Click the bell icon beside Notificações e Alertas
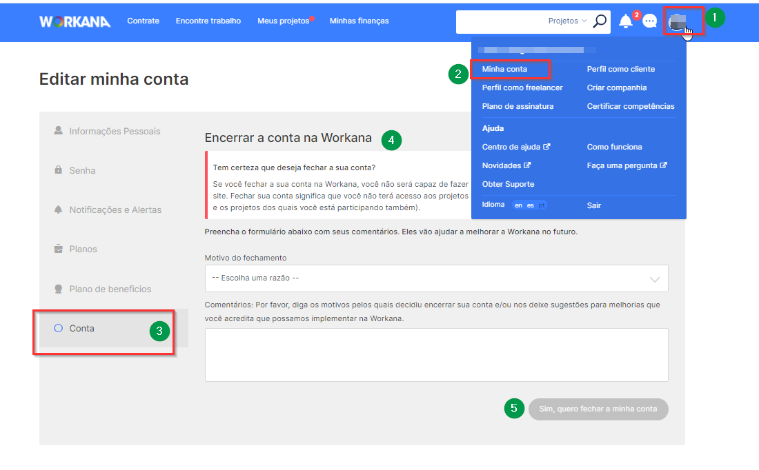Viewport: 759px width, 470px height. pyautogui.click(x=58, y=210)
